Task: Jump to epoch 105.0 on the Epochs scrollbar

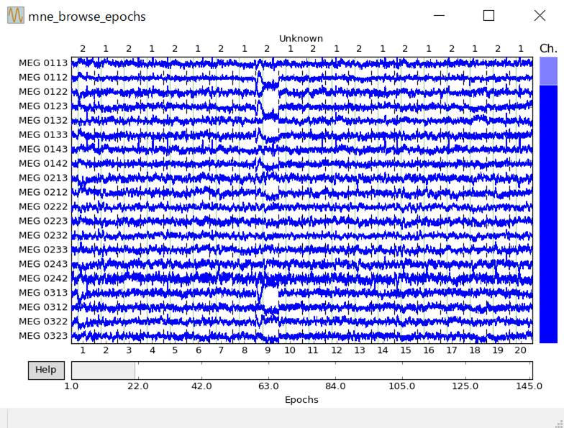Action: [x=400, y=370]
